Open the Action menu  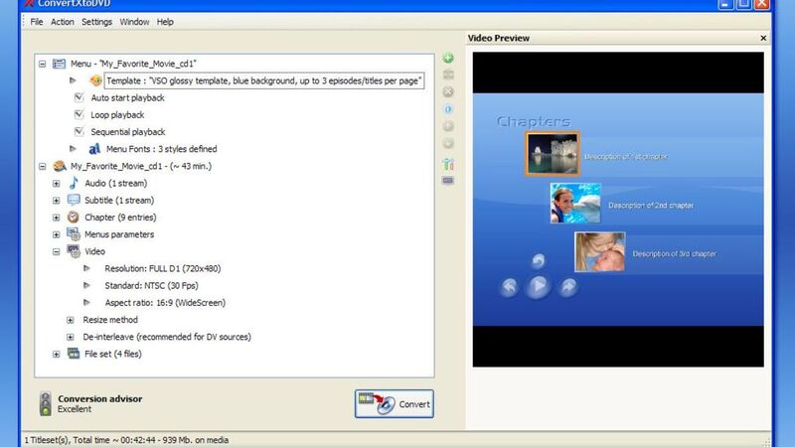[62, 22]
